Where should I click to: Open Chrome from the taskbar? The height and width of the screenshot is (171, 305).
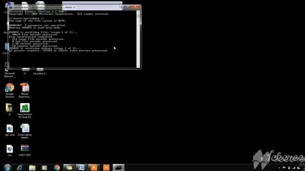(x=57, y=168)
